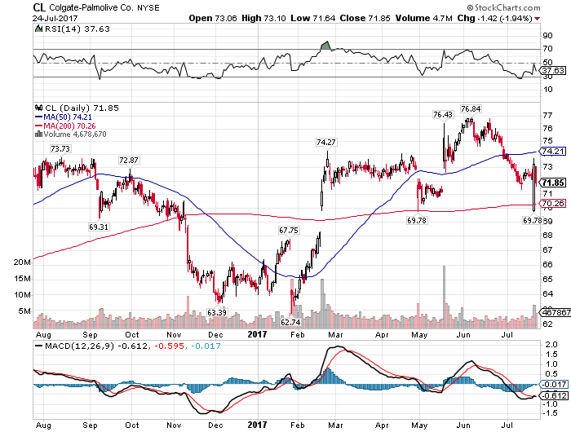Click the volume bars icon in legend
Image resolution: width=571 pixels, height=432 pixels.
(38, 134)
